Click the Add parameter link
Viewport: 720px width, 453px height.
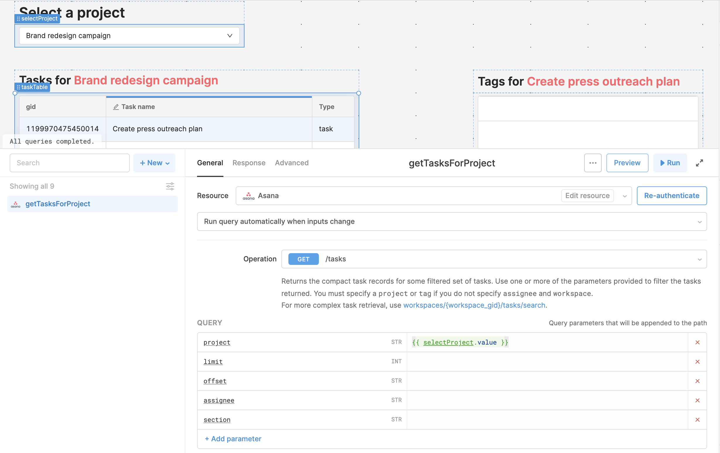pos(233,439)
